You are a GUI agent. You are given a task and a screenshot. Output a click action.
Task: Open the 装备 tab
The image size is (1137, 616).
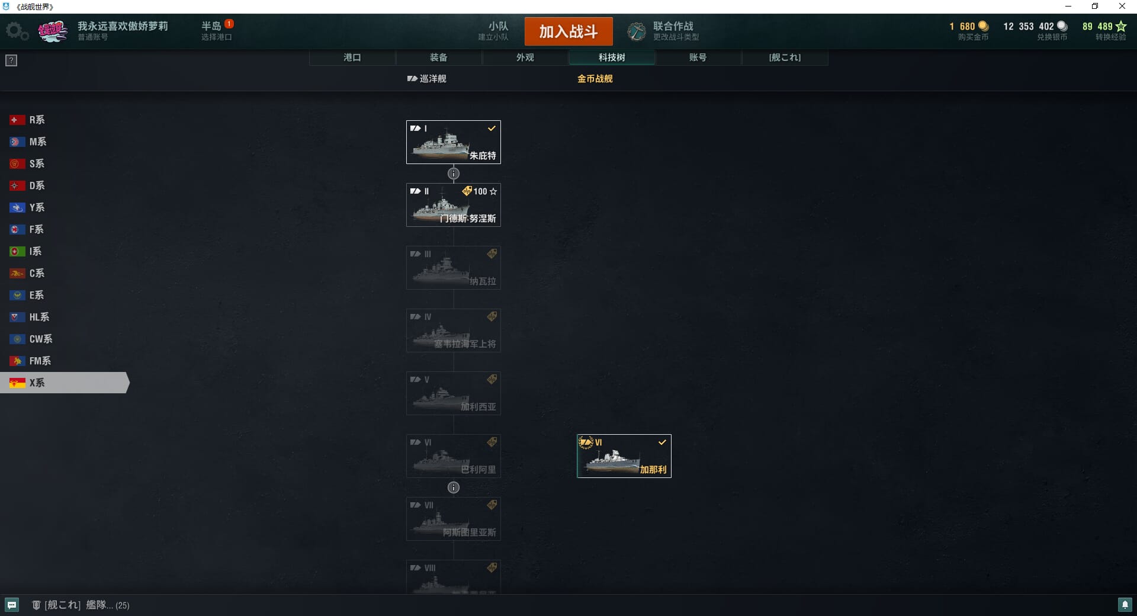439,57
